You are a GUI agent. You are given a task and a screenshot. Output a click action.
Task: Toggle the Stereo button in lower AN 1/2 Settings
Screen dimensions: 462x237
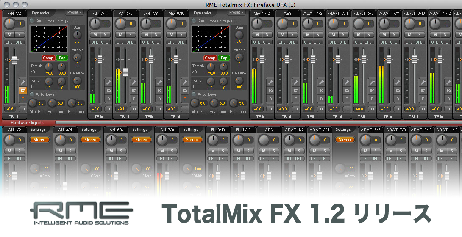pyautogui.click(x=39, y=140)
